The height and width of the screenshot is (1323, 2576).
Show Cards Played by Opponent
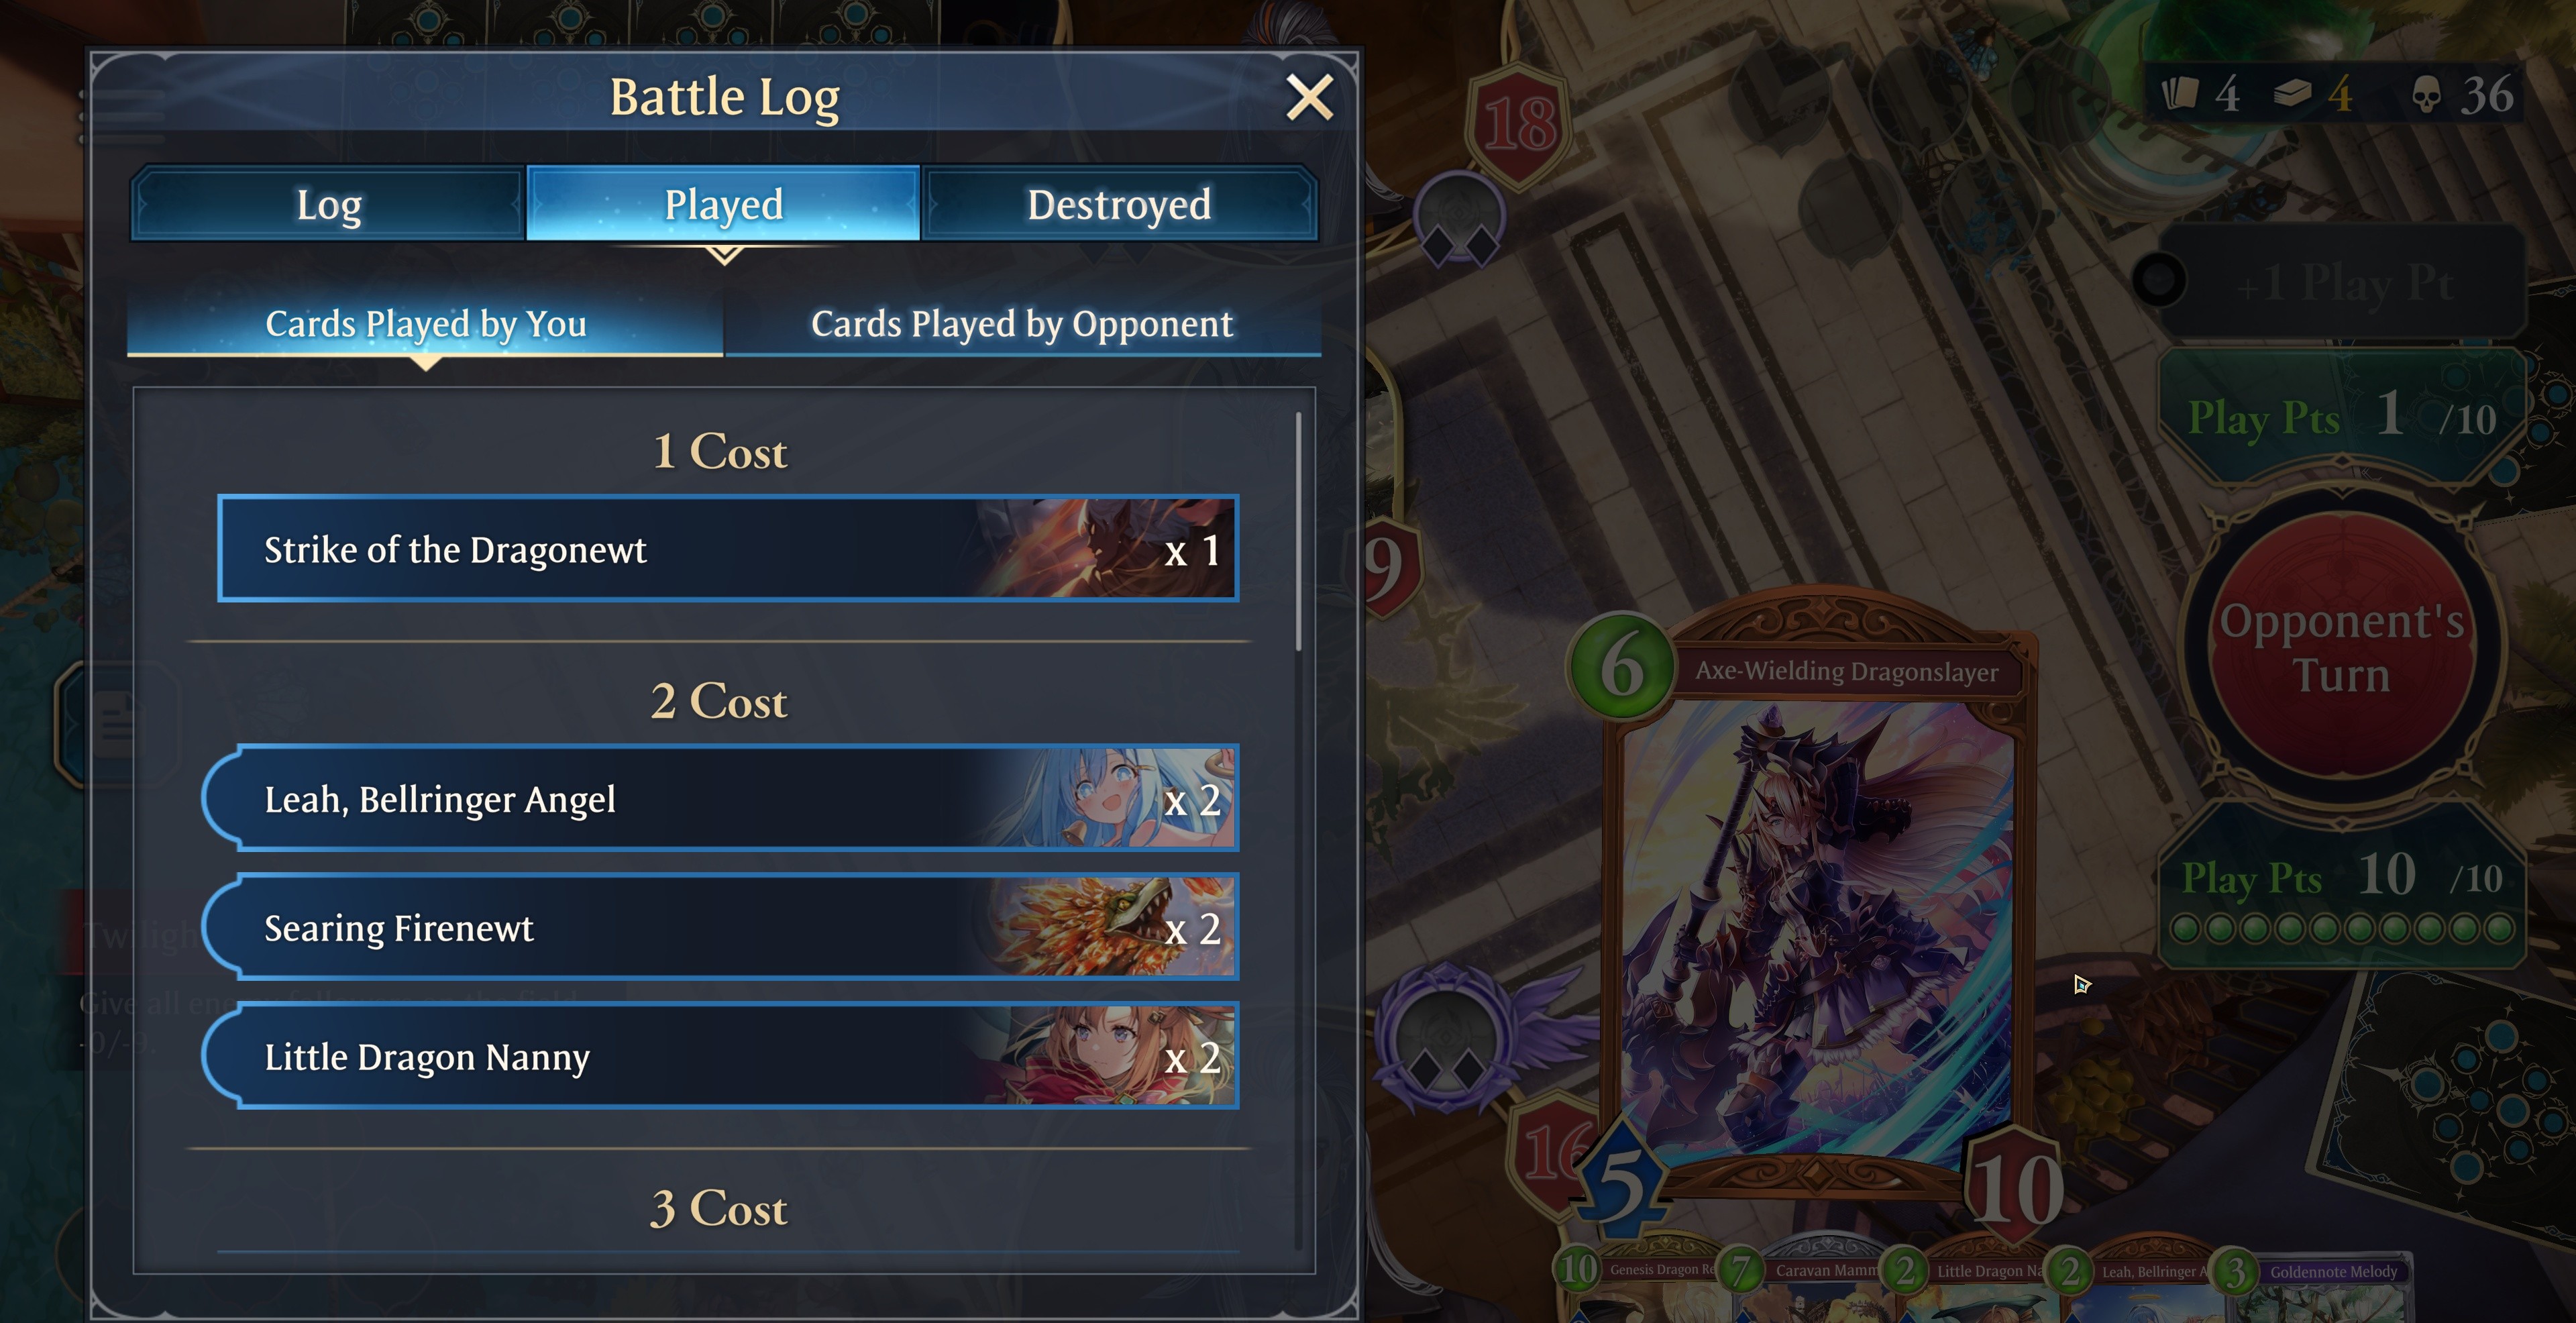[x=1022, y=324]
